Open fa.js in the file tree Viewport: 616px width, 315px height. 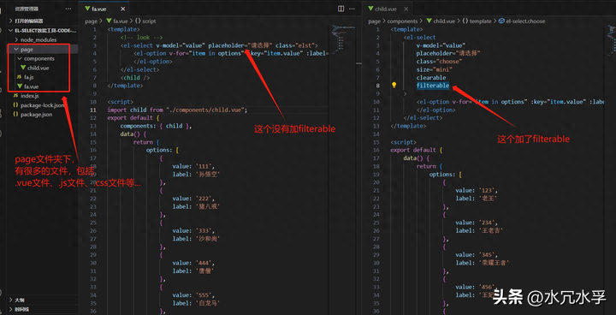click(29, 77)
